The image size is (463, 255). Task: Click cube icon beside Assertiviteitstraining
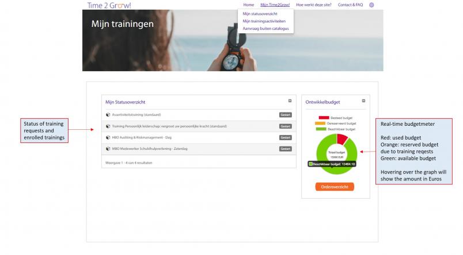[108, 115]
